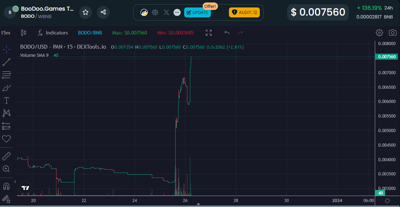Viewport: 400px width, 207px height.
Task: Open the Indicators menu
Action: click(x=53, y=33)
